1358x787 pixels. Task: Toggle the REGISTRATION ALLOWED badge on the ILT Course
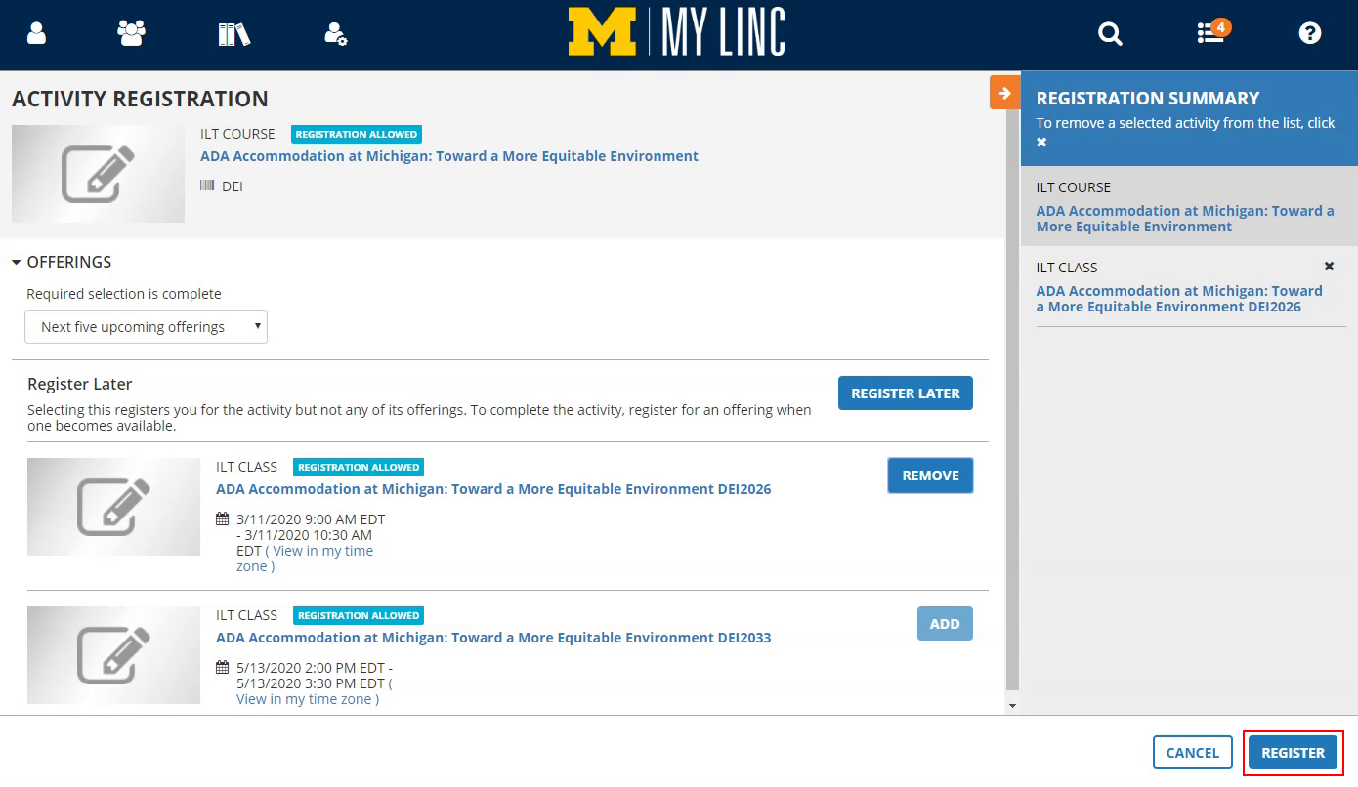point(356,134)
